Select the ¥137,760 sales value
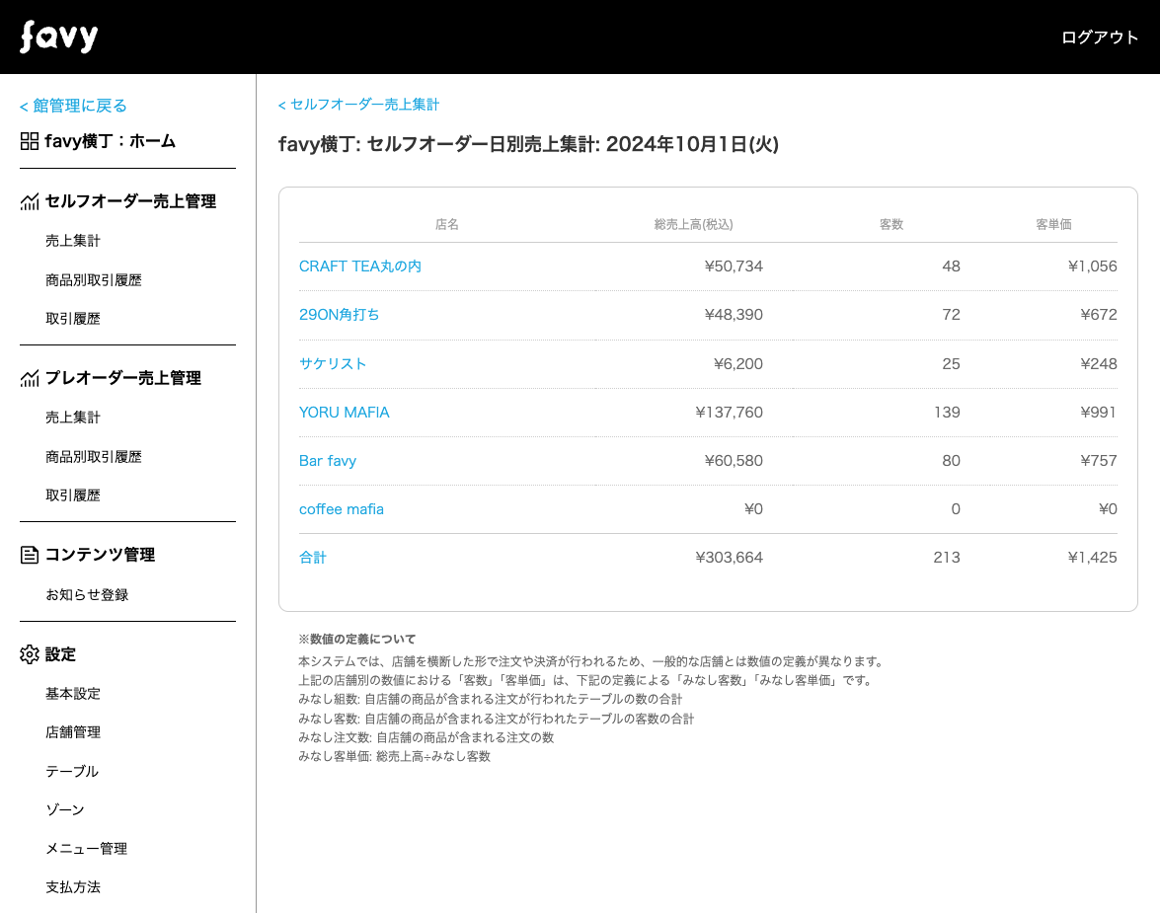Viewport: 1160px width, 913px height. pos(729,413)
